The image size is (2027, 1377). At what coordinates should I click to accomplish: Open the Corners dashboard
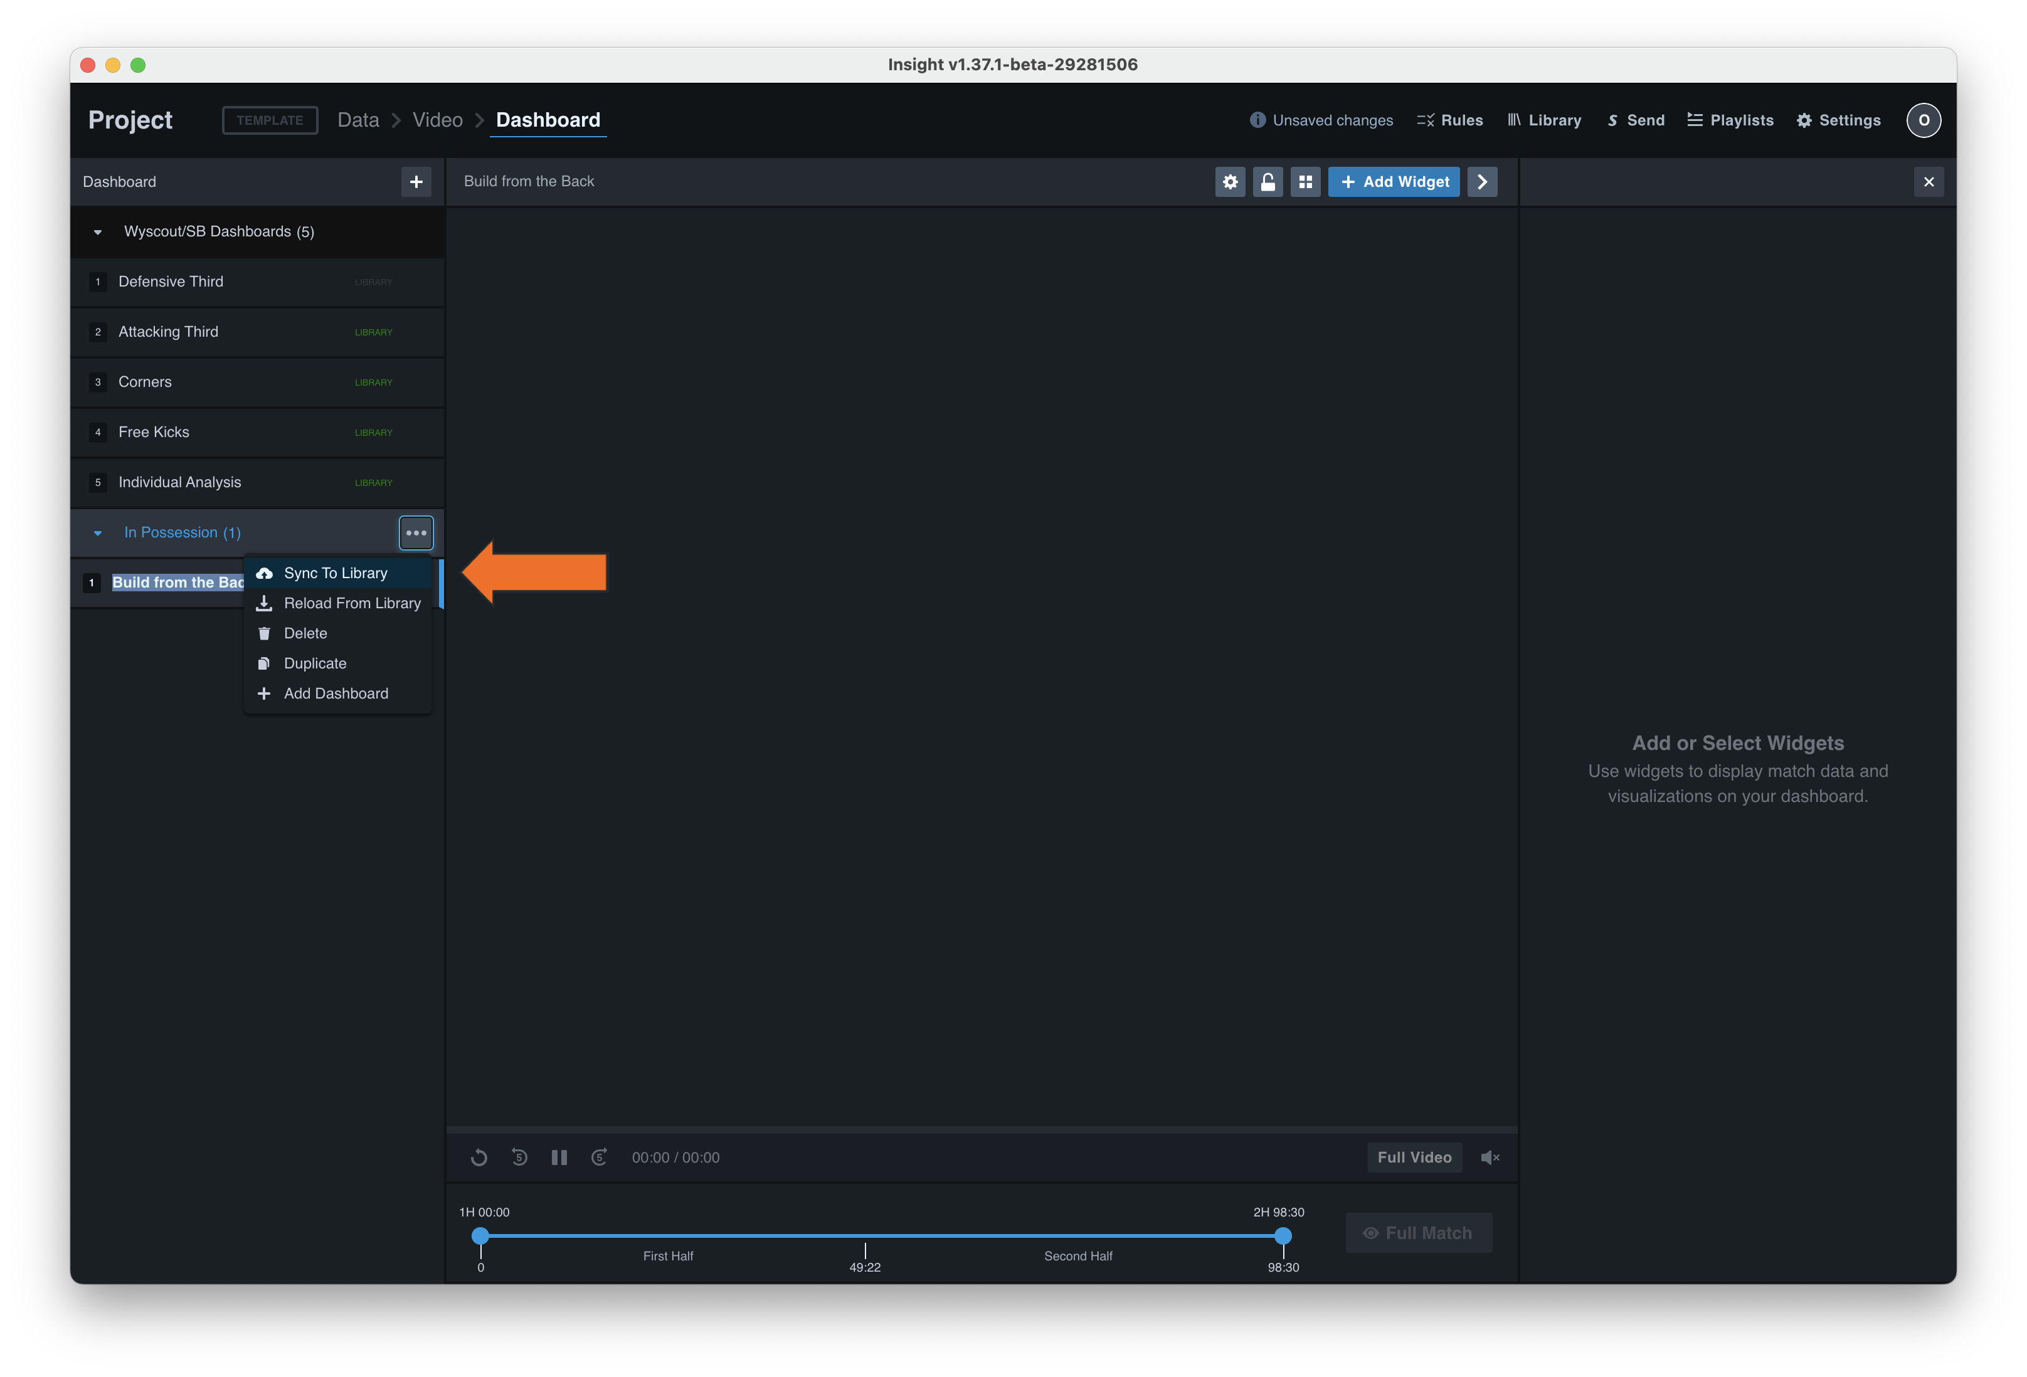(x=257, y=382)
